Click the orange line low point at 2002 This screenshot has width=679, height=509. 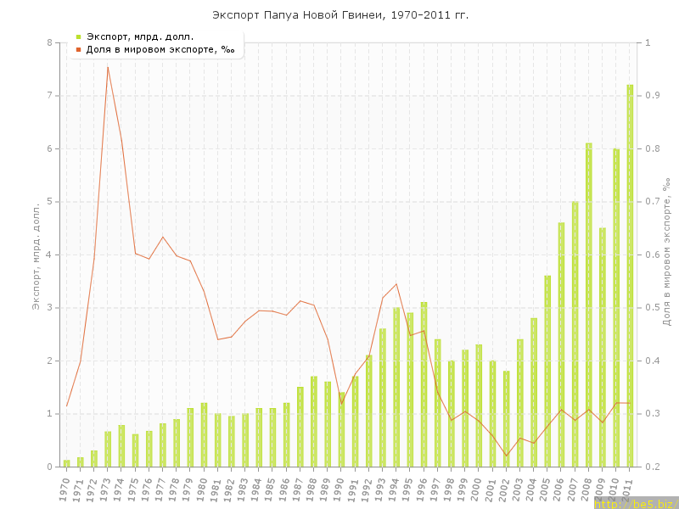507,456
